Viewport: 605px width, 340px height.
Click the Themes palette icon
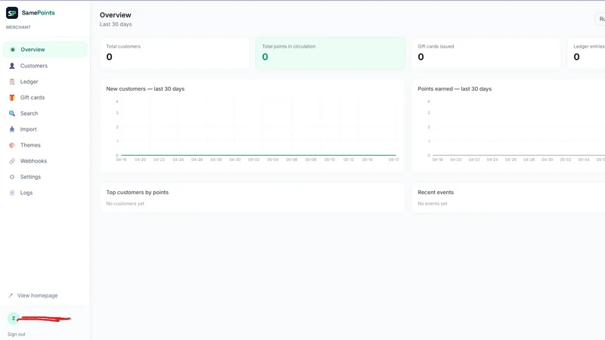[12, 145]
